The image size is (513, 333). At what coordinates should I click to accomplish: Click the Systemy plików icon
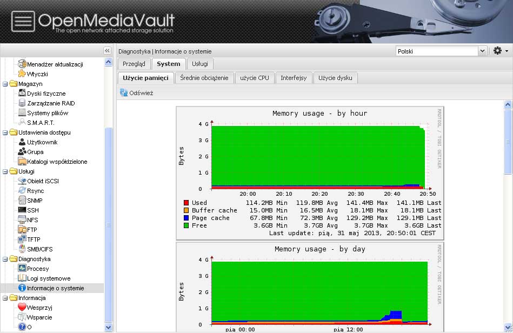(x=22, y=112)
